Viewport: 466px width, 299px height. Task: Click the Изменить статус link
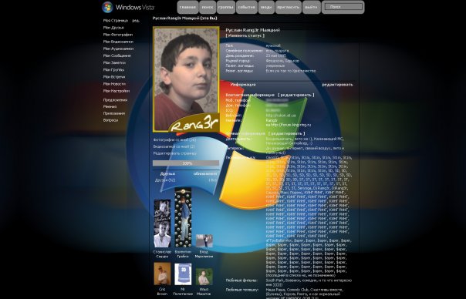[x=245, y=35]
